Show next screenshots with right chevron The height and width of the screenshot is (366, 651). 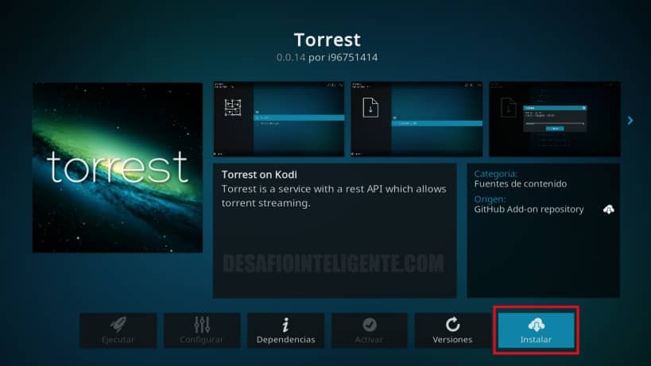(x=630, y=120)
